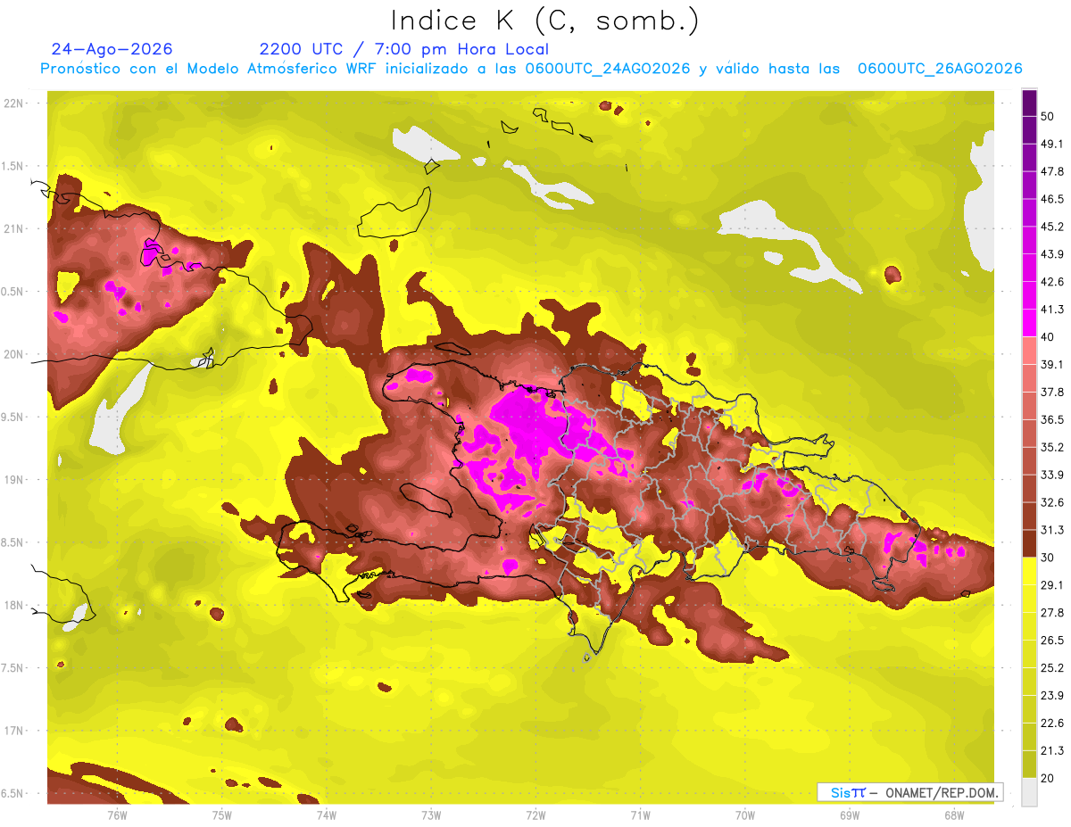The width and height of the screenshot is (1071, 827).
Task: Click the legend value "49.1"
Action: 1053,144
